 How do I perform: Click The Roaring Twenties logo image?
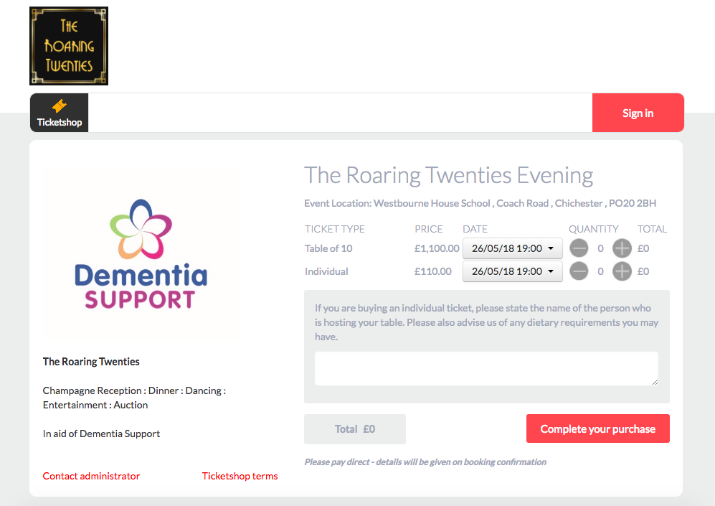[x=69, y=46]
